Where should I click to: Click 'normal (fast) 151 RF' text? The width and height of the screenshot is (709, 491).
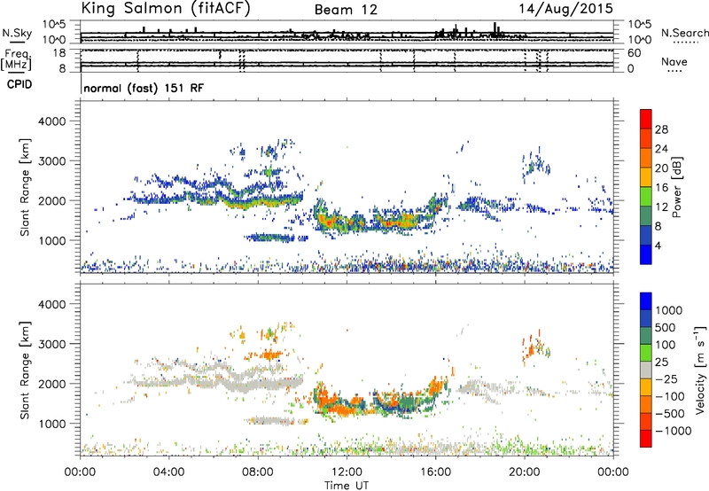point(144,88)
